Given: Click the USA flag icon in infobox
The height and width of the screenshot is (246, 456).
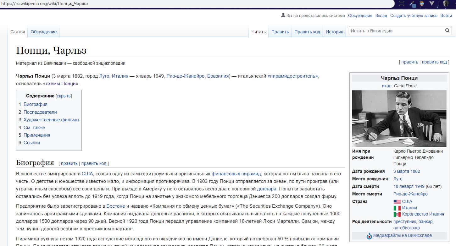Looking at the screenshot, I should tap(397, 202).
